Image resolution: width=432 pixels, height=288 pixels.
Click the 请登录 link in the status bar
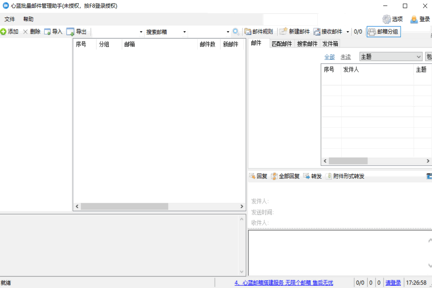pyautogui.click(x=393, y=282)
